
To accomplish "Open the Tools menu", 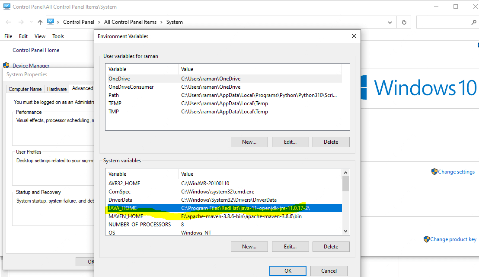I will [58, 36].
